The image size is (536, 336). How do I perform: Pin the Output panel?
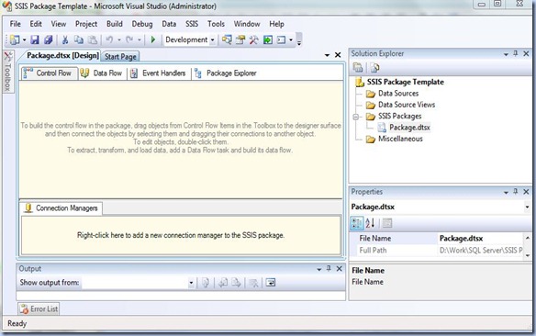click(329, 269)
